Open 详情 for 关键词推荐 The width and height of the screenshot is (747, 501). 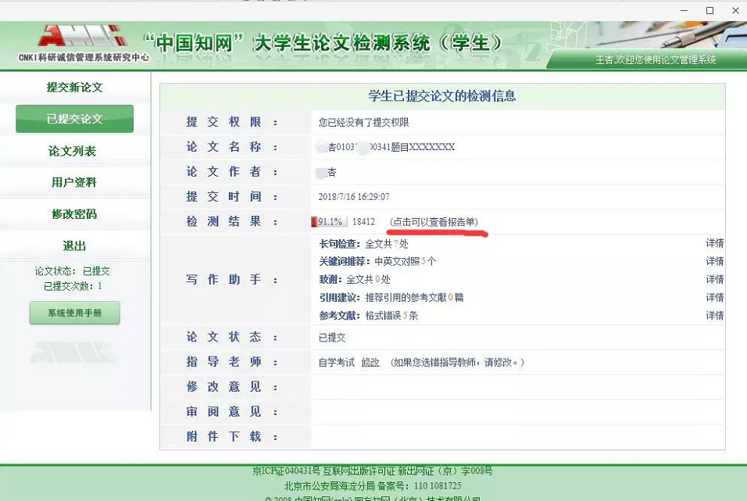click(x=715, y=261)
